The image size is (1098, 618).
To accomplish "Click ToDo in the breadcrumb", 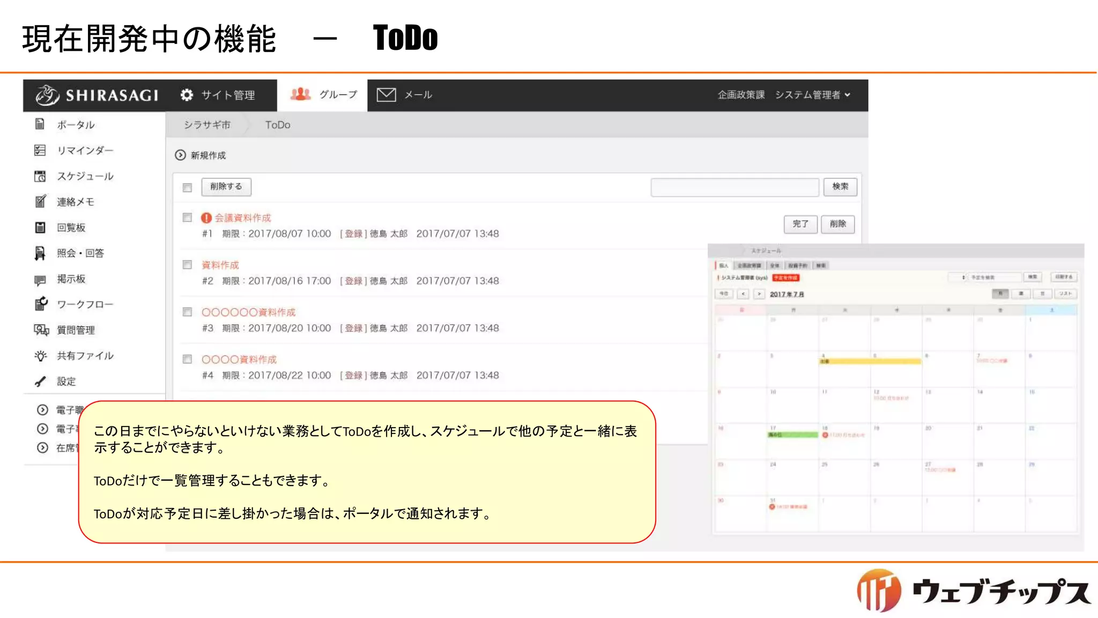I will pos(278,124).
